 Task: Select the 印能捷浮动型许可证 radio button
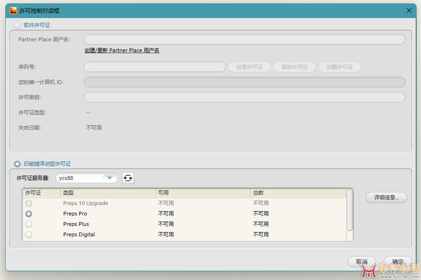pyautogui.click(x=17, y=164)
